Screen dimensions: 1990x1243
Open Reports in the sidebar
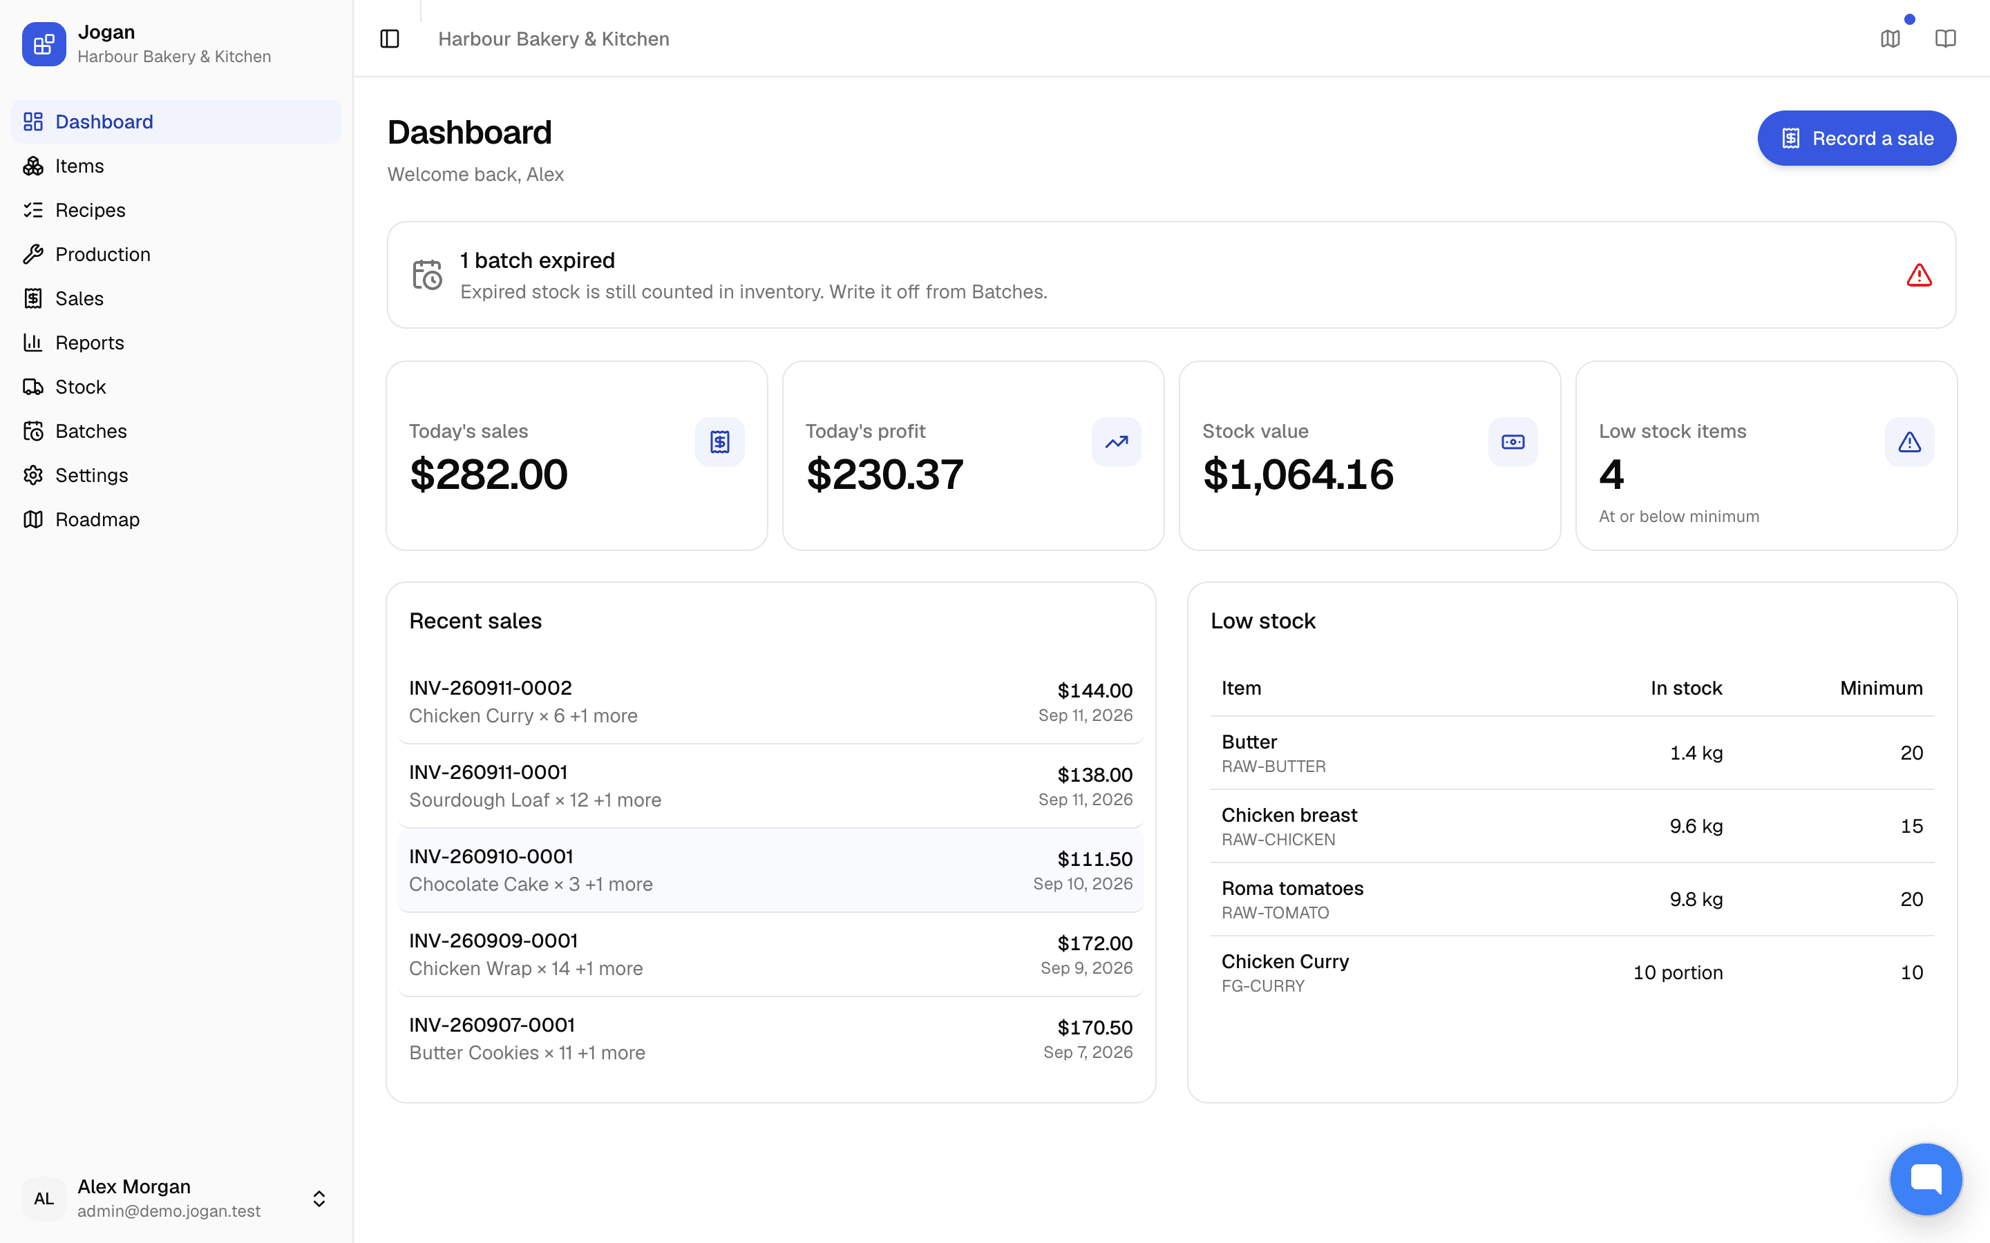point(176,343)
